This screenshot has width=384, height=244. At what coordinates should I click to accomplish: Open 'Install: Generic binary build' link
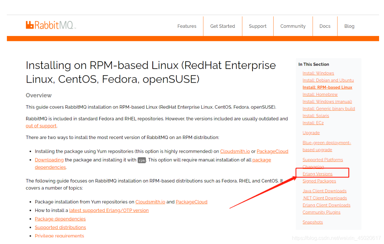[329, 109]
